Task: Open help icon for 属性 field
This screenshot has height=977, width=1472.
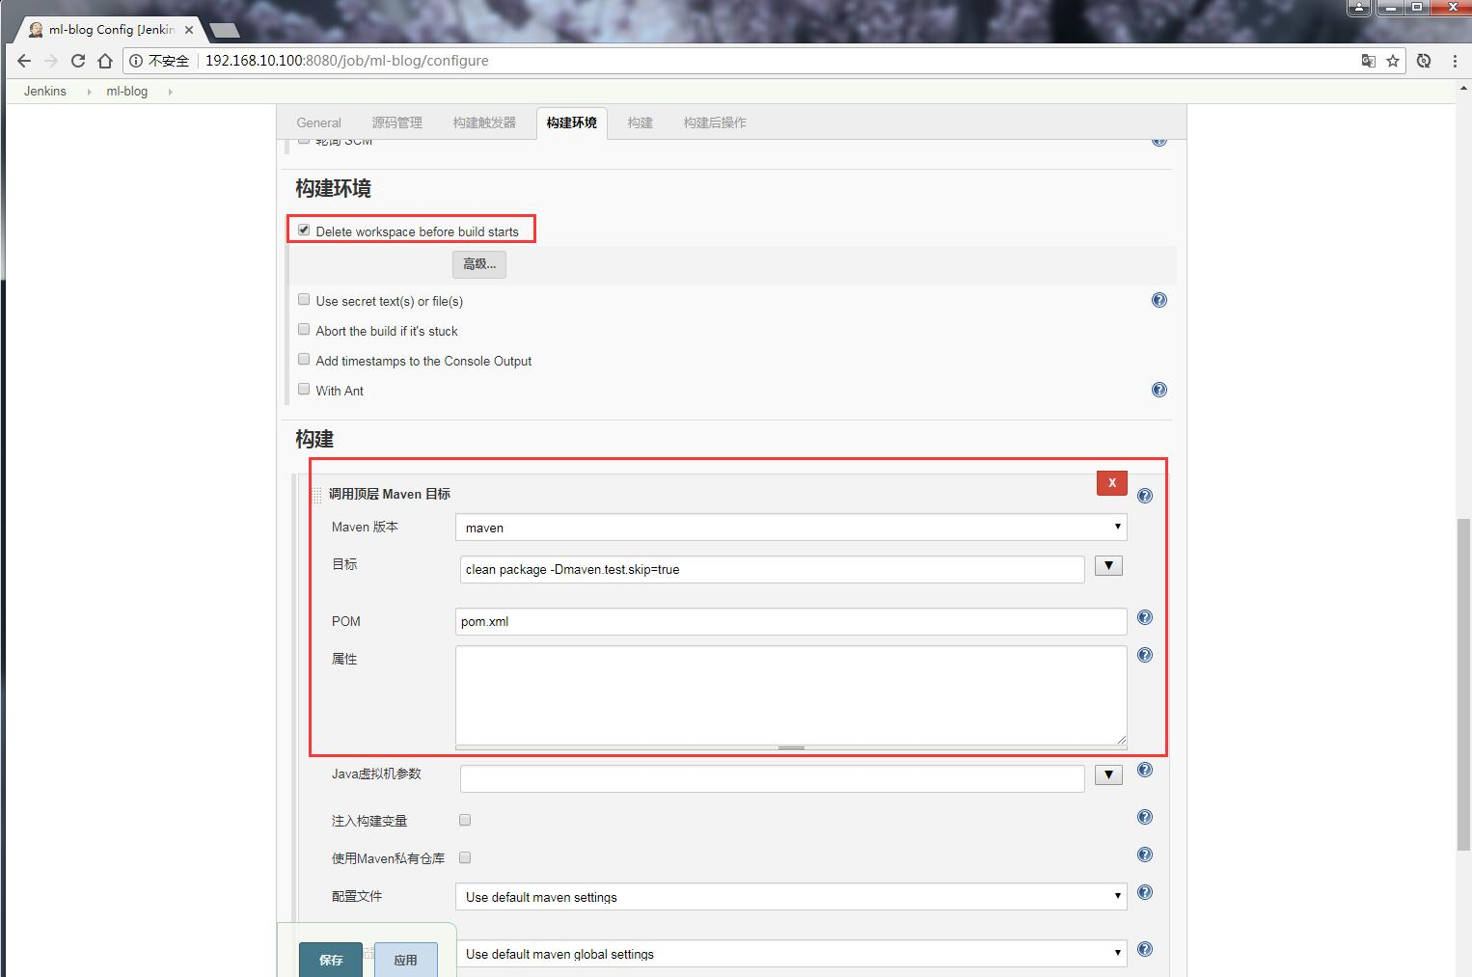Action: (x=1145, y=655)
